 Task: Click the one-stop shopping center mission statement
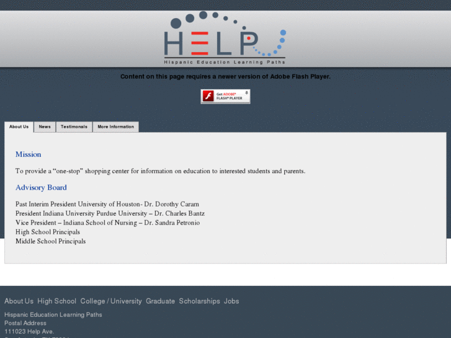[161, 171]
